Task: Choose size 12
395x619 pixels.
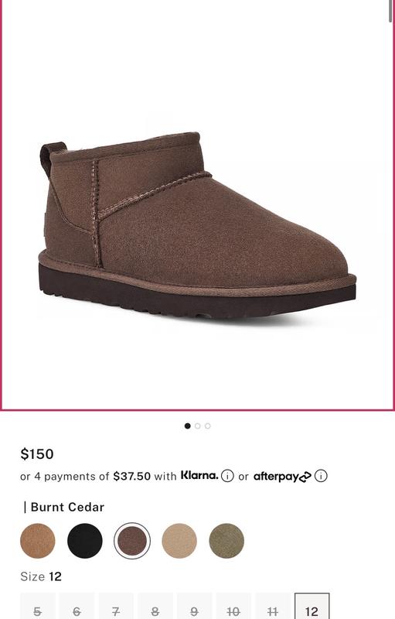Action: click(312, 607)
